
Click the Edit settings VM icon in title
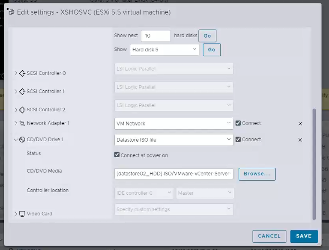pyautogui.click(x=11, y=12)
